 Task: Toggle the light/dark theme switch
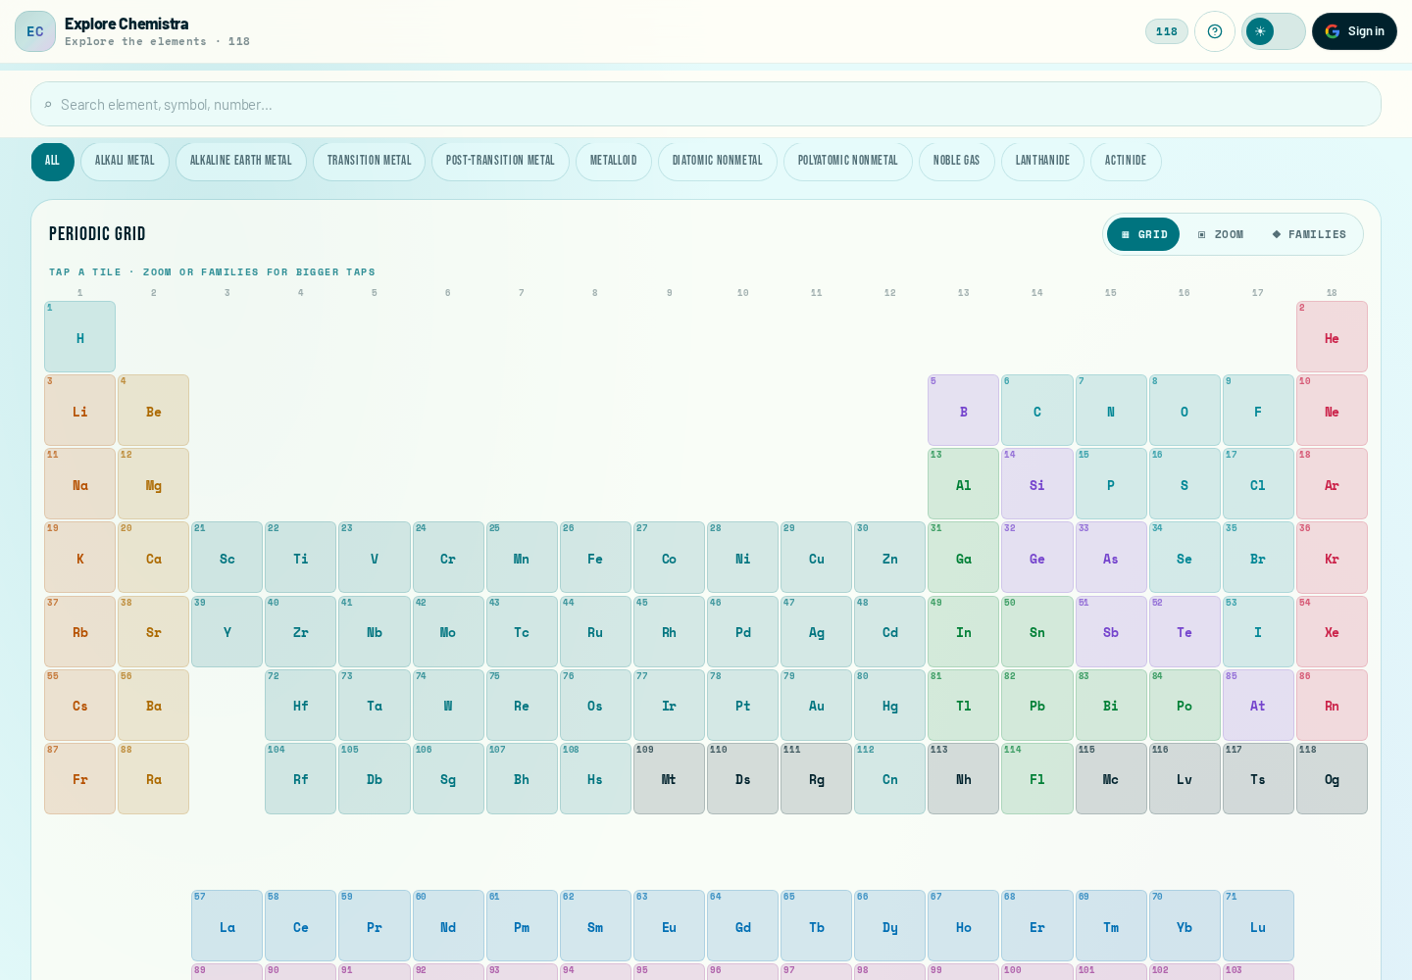point(1274,31)
